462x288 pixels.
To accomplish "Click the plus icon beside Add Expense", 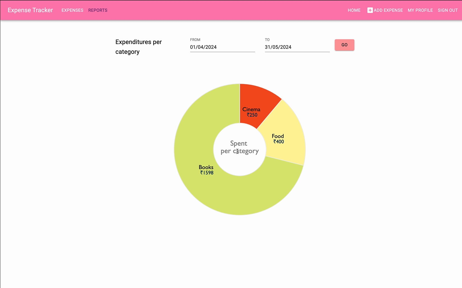I will (x=370, y=10).
